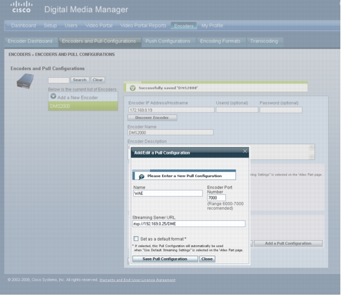
Task: Click the plus icon beside Add a New Encoder
Action: point(53,96)
